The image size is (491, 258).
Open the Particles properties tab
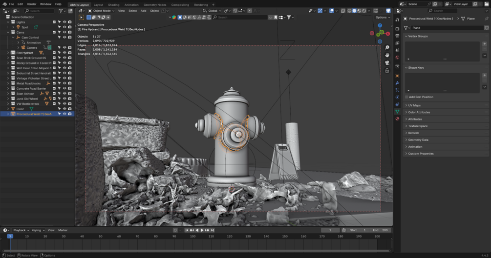pyautogui.click(x=397, y=90)
